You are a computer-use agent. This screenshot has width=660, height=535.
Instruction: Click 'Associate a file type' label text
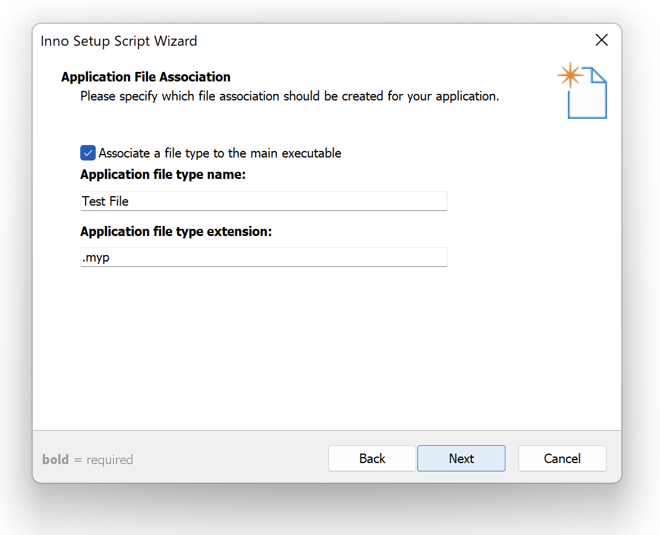point(220,153)
